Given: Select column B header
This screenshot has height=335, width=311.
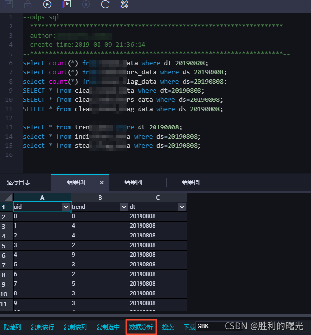Looking at the screenshot, I should (100, 197).
